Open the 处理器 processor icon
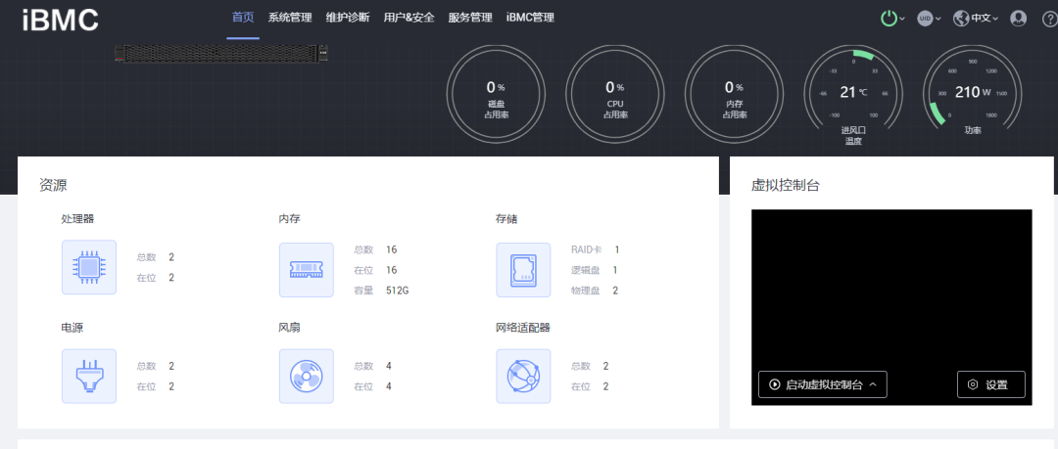 coord(89,267)
